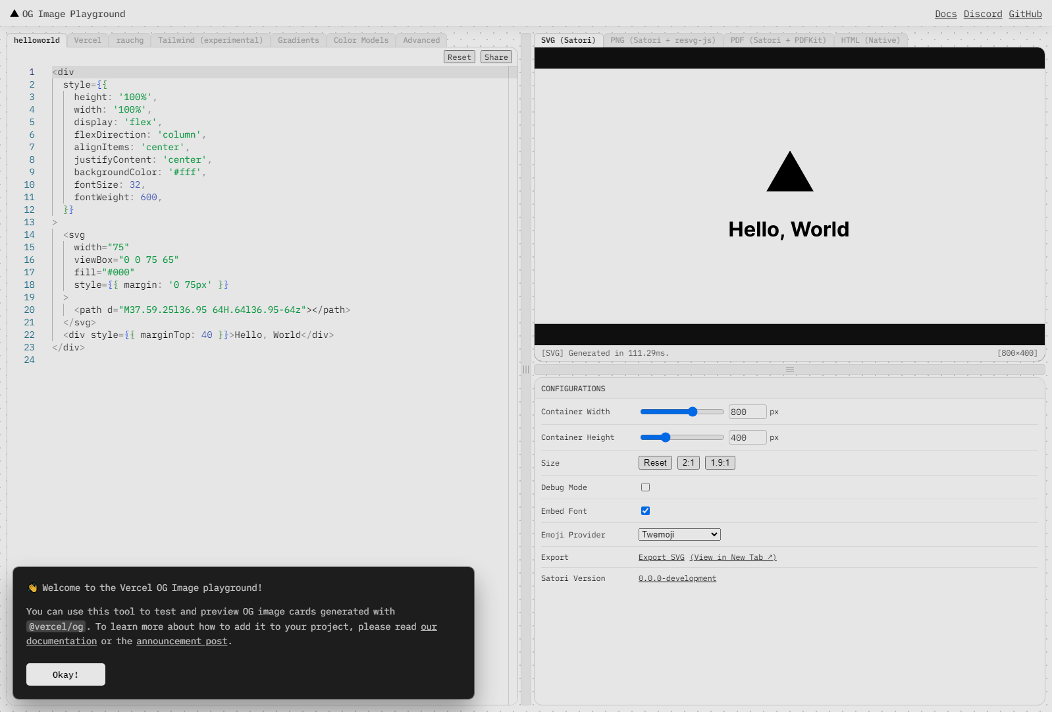1052x712 pixels.
Task: Click the triangle logo beside OG Image Playground
Action: [x=14, y=13]
